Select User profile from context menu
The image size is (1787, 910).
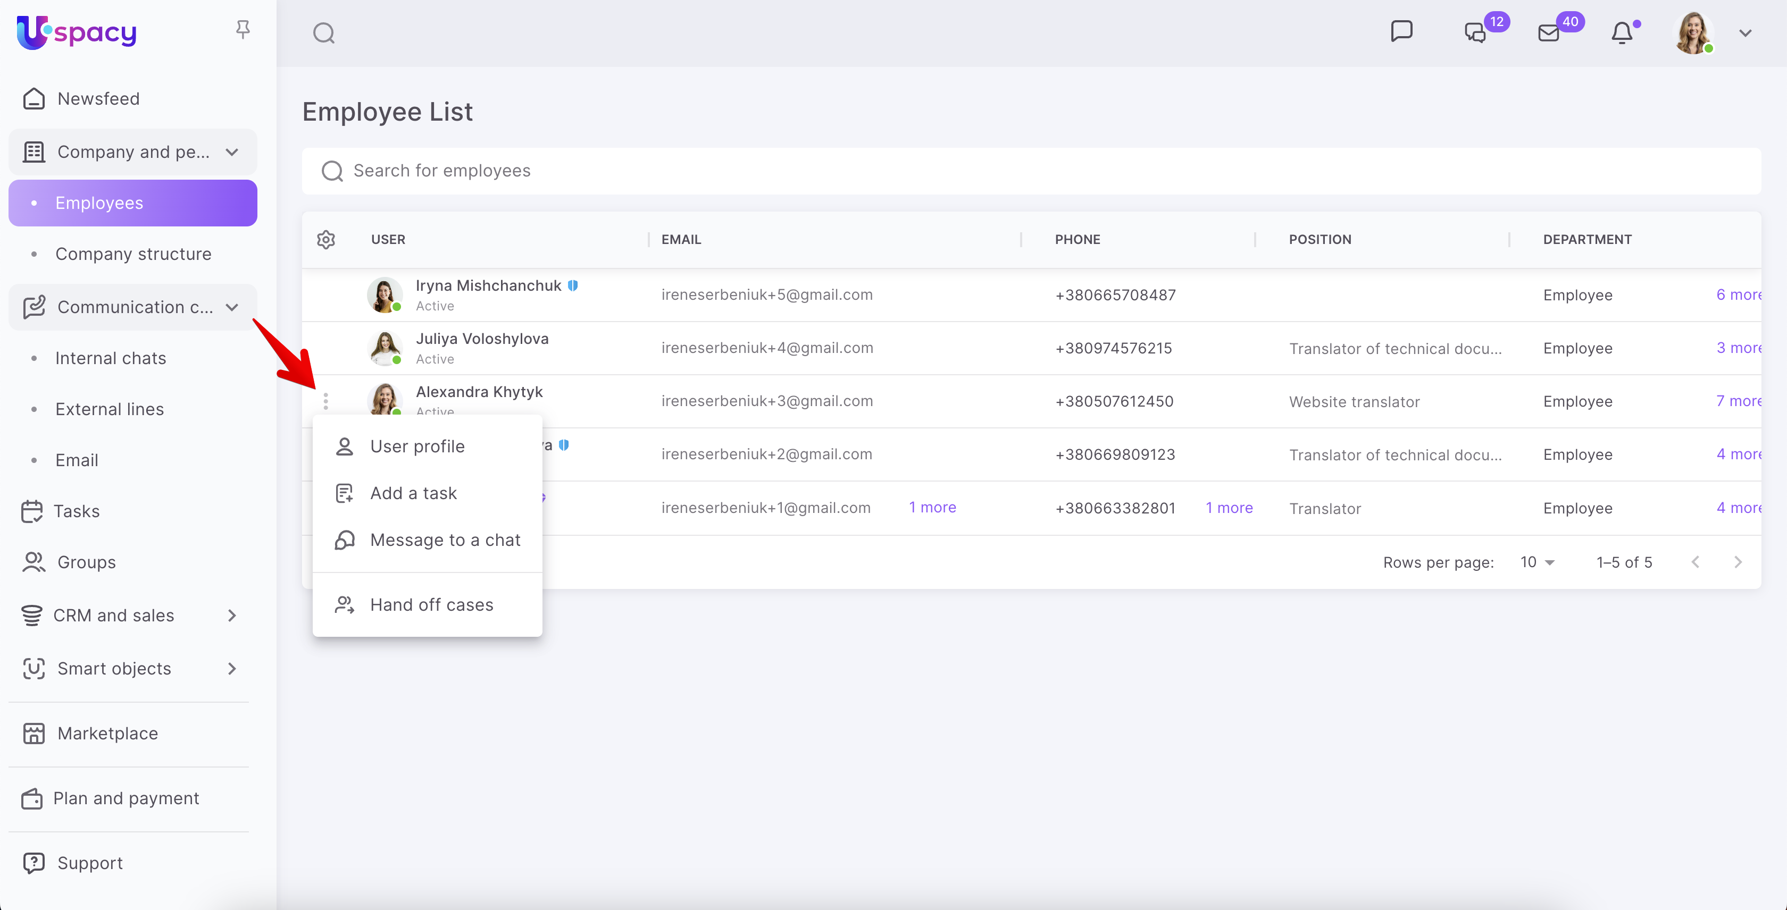click(417, 446)
